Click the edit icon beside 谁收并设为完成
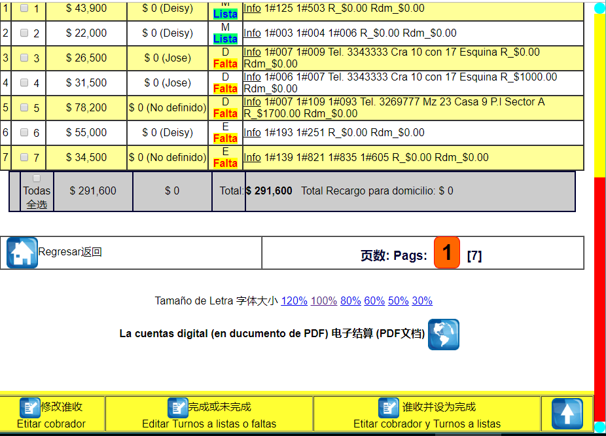 point(389,407)
